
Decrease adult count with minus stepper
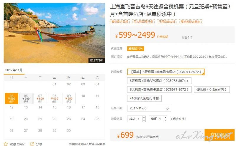click(144, 121)
